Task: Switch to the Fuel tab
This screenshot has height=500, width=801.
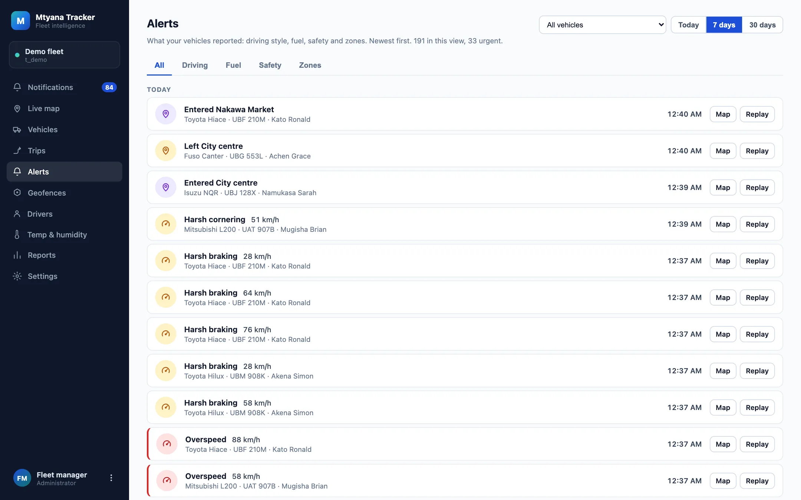Action: [233, 65]
